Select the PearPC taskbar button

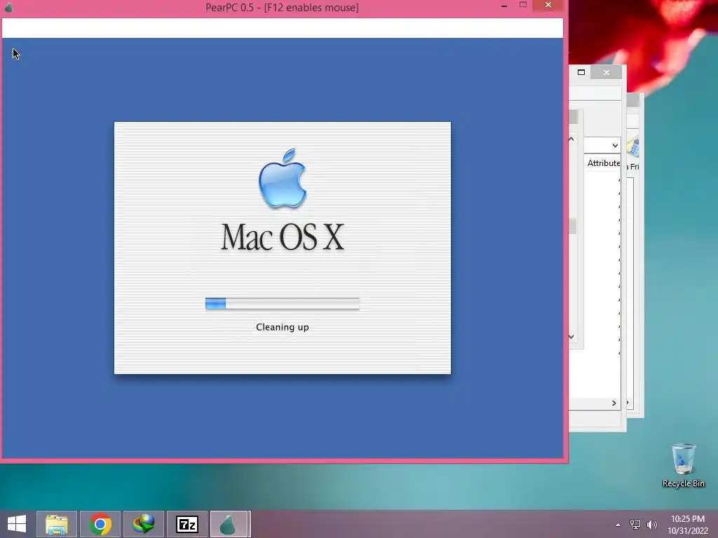[229, 524]
